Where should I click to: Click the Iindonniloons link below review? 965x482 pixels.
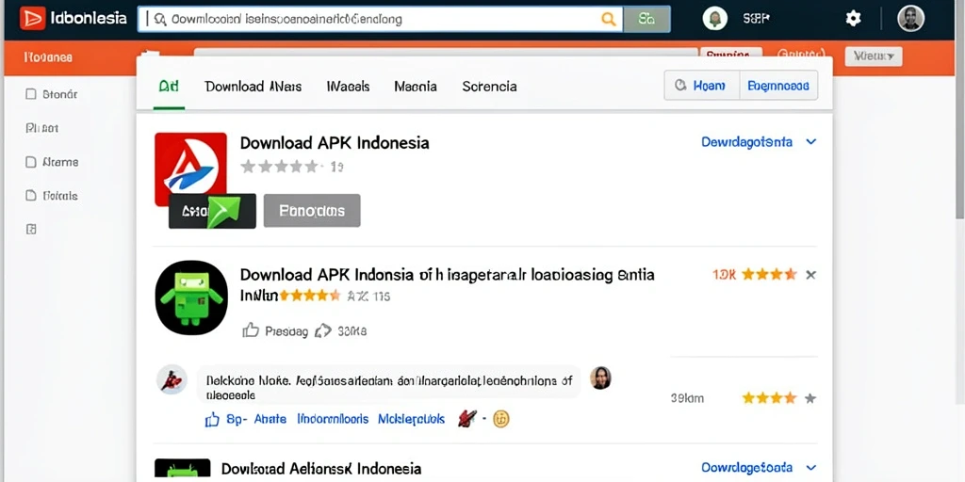click(x=333, y=419)
